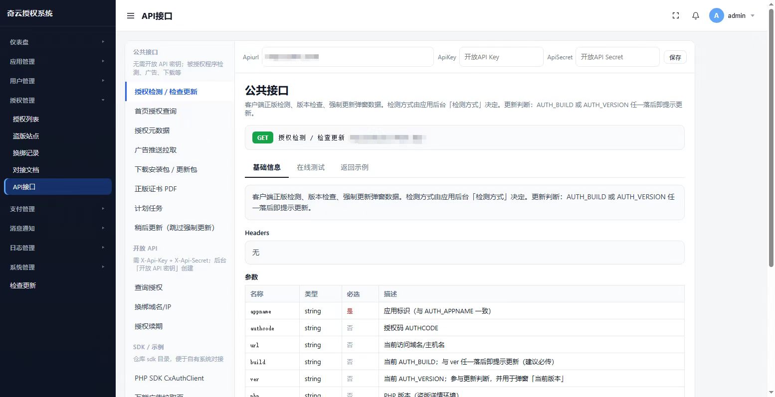This screenshot has width=775, height=397.
Task: Open 对接文档 in the sidebar
Action: (x=58, y=170)
